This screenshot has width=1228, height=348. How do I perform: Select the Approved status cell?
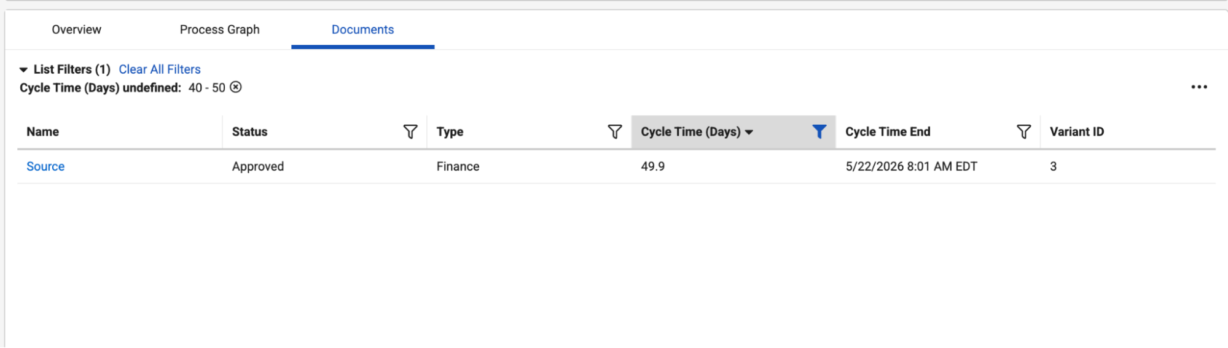[258, 166]
